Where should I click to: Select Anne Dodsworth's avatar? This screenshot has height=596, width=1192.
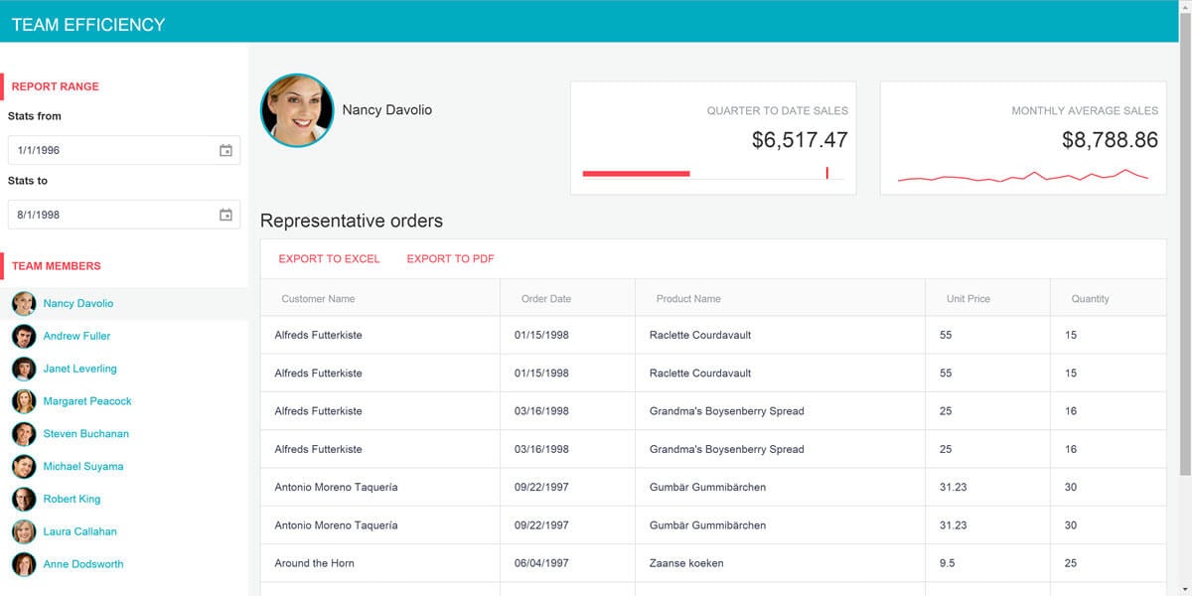(23, 563)
